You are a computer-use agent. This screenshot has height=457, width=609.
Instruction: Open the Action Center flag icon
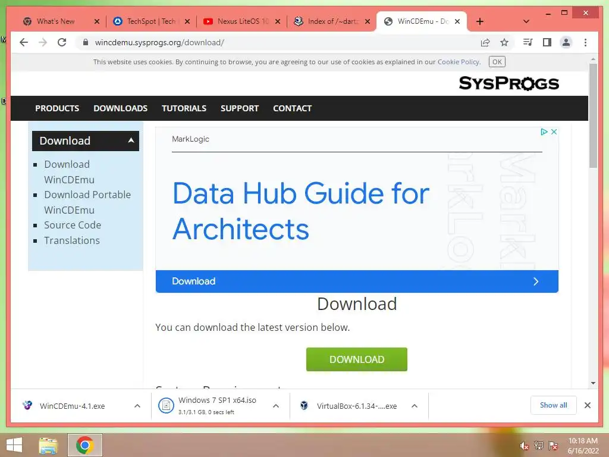(x=553, y=446)
